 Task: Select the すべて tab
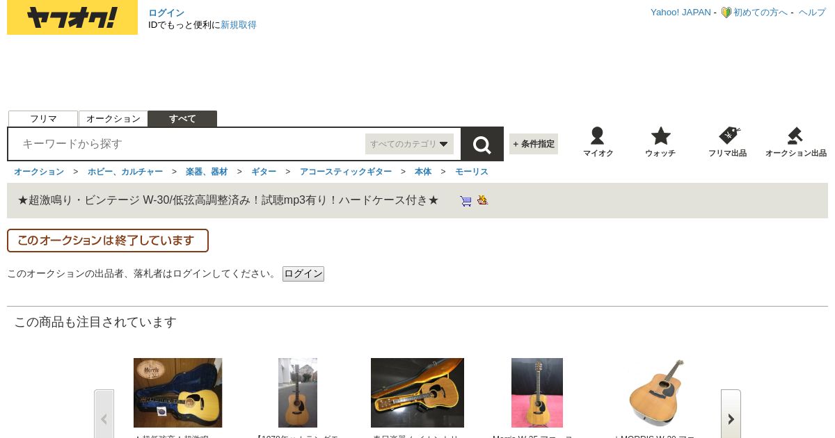click(182, 119)
